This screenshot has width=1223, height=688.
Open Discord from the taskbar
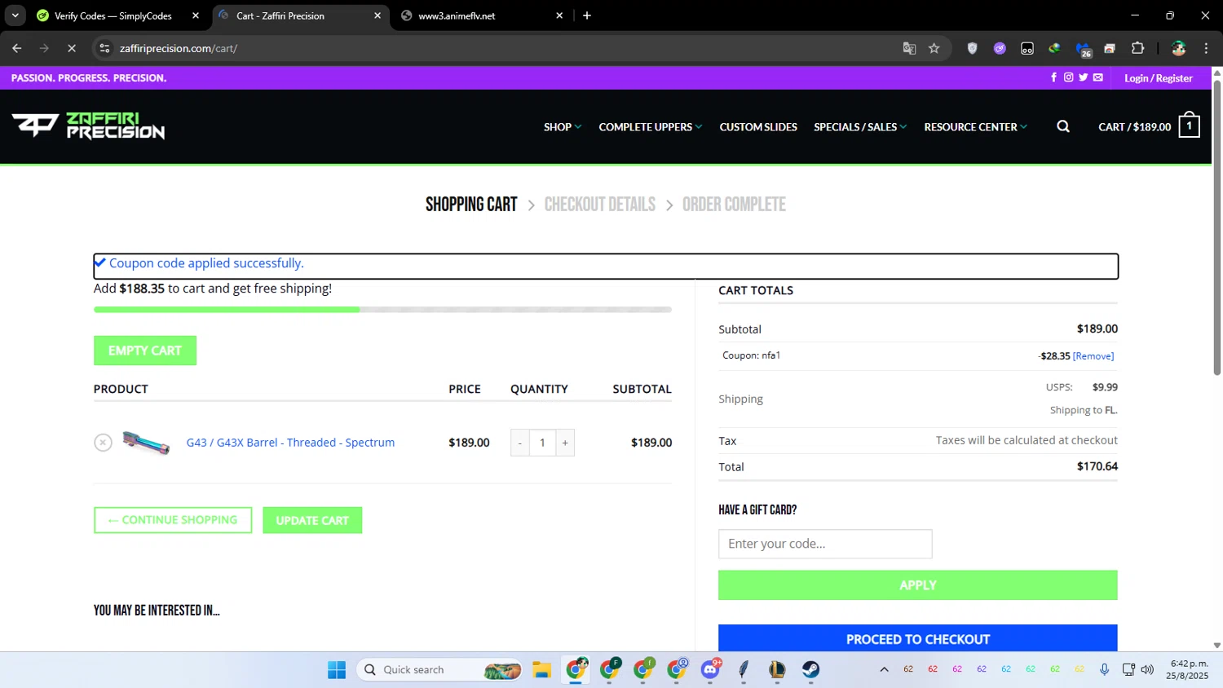(711, 669)
